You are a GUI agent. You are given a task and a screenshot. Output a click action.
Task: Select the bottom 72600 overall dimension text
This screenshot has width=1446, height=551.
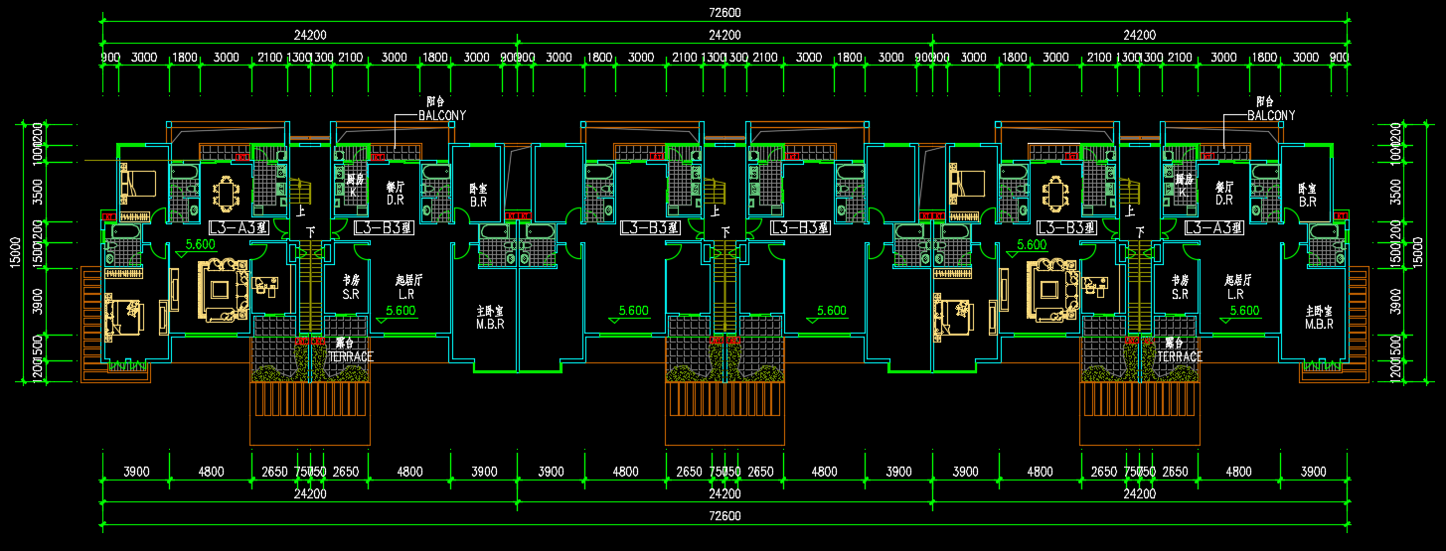(x=724, y=516)
